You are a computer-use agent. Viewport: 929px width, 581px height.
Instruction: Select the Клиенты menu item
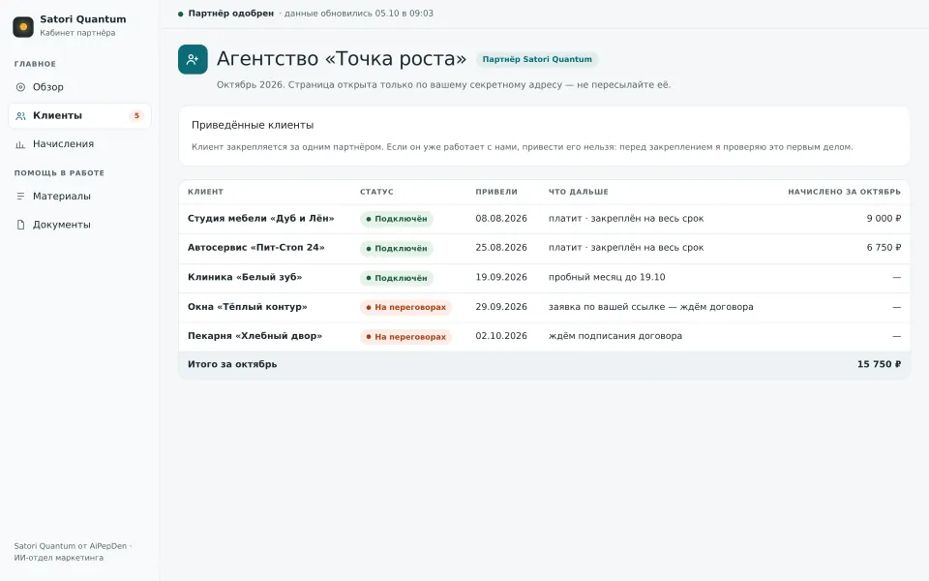coord(79,115)
